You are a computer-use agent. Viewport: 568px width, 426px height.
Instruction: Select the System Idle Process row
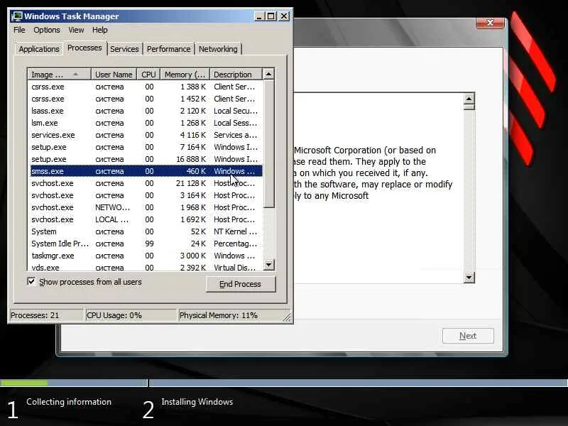point(146,244)
